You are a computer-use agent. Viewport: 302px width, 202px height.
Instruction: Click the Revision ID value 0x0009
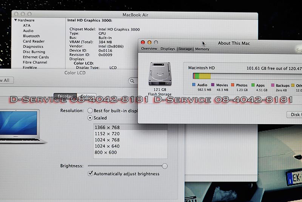pos(105,55)
